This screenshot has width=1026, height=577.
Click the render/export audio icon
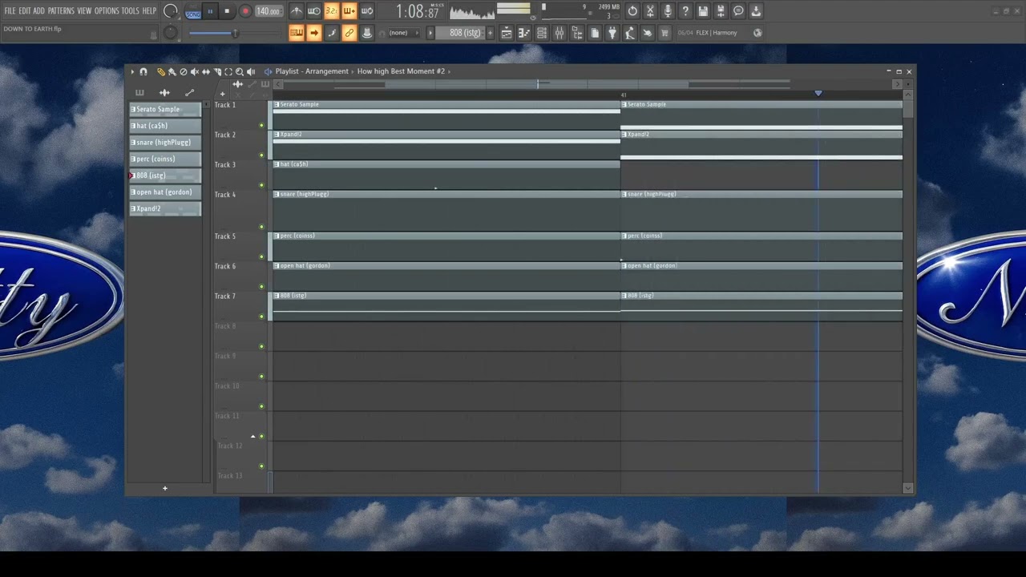[756, 11]
